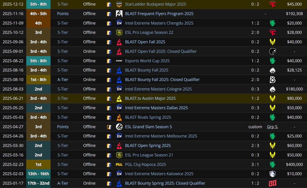Click Team Spirit logo in IEM Cologne row

point(272,89)
